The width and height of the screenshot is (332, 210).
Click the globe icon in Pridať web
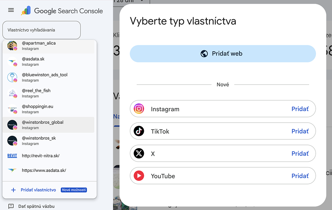point(204,54)
